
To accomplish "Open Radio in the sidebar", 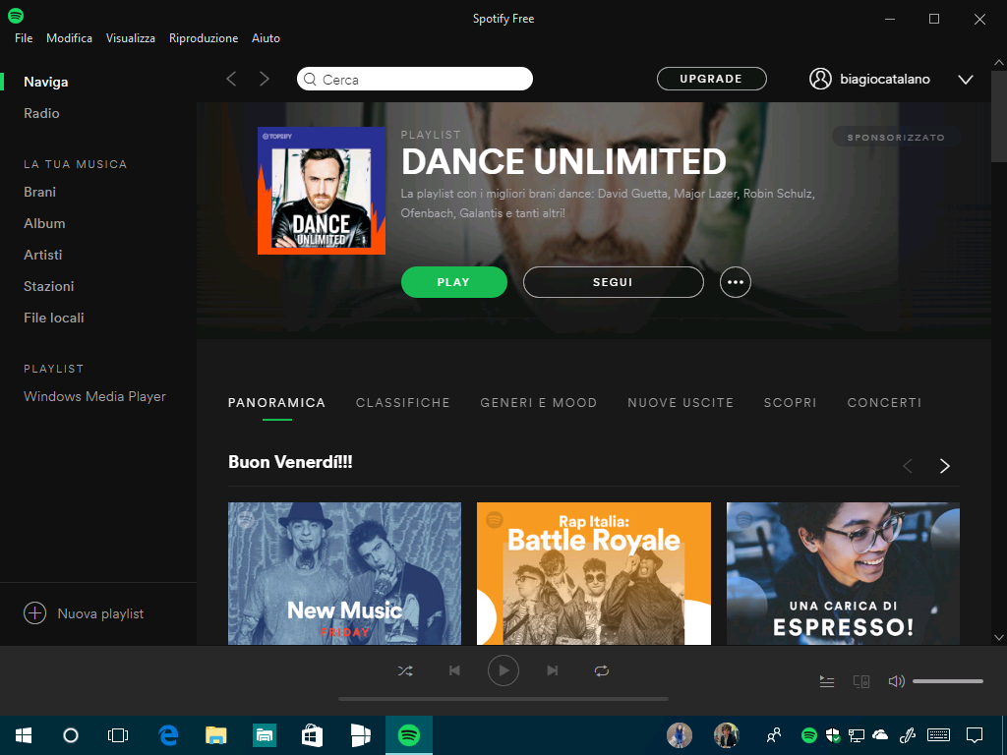I will [x=41, y=113].
